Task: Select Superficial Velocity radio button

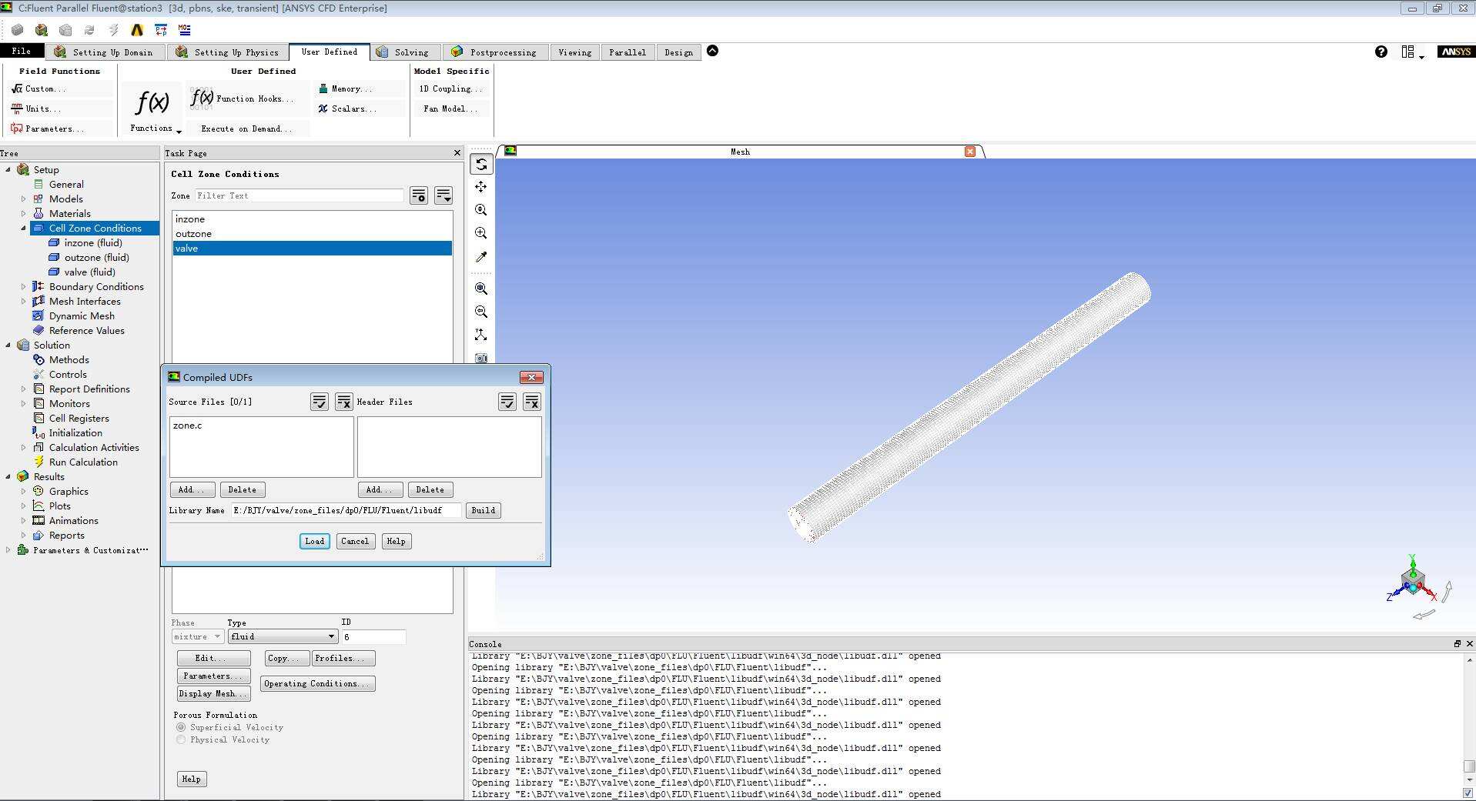Action: coord(181,727)
